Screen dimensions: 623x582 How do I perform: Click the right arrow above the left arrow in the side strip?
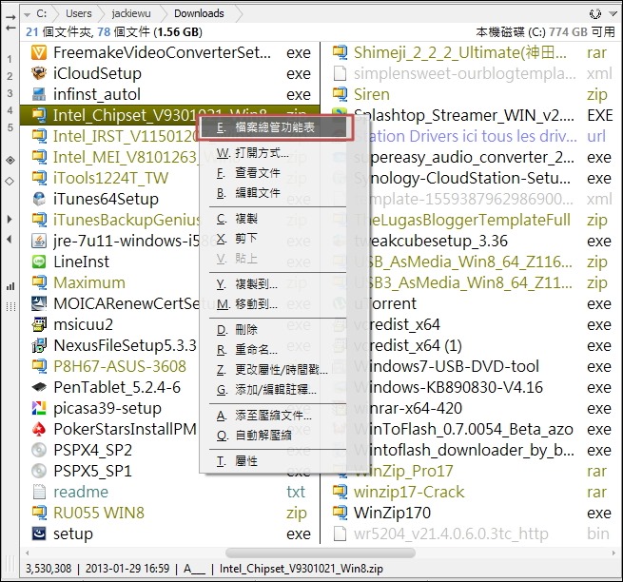pos(10,18)
